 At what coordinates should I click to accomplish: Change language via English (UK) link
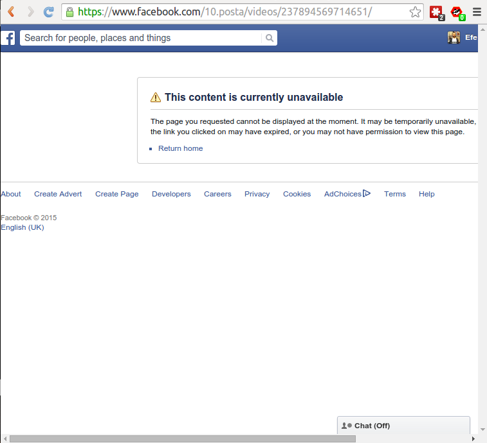(23, 227)
